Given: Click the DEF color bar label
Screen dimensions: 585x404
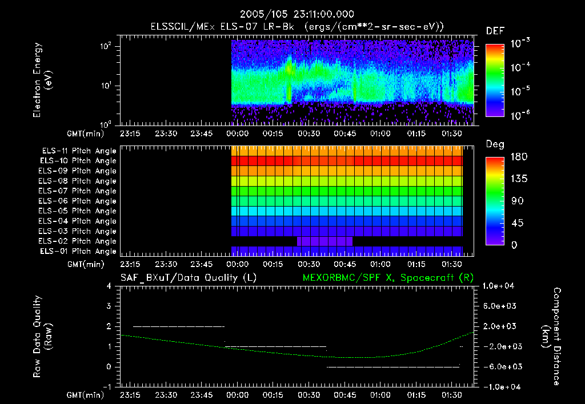Looking at the screenshot, I should click(x=495, y=31).
